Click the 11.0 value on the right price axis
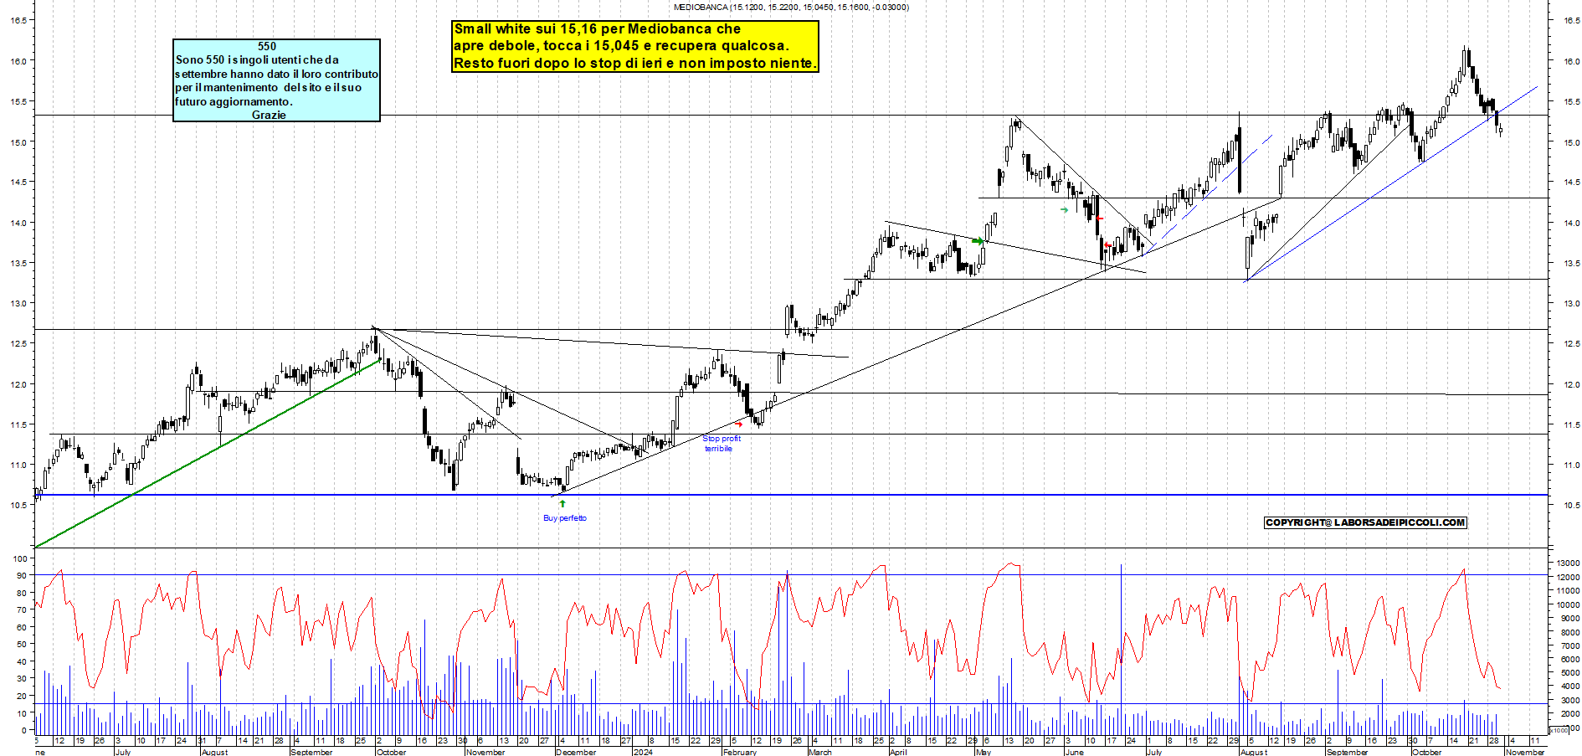 (x=1570, y=465)
